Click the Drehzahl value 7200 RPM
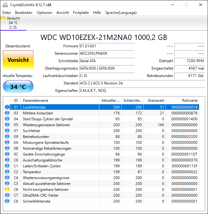 [189, 61]
